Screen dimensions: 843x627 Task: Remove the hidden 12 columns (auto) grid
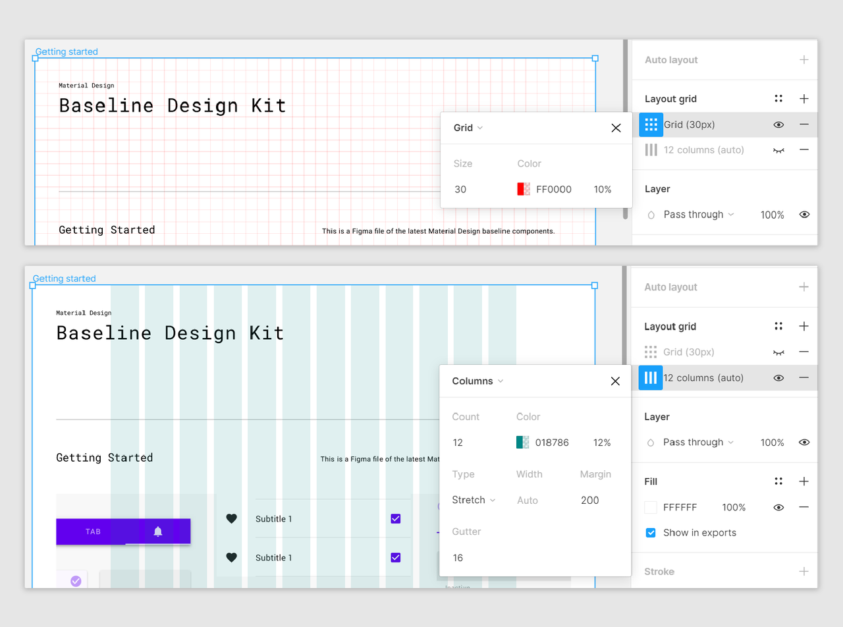click(x=804, y=150)
